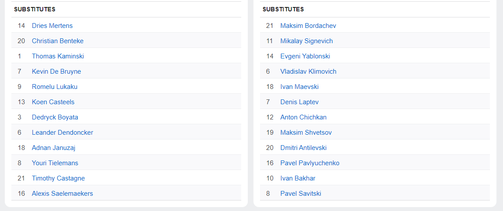Click the Koen Casteels link
The width and height of the screenshot is (503, 211).
(53, 102)
